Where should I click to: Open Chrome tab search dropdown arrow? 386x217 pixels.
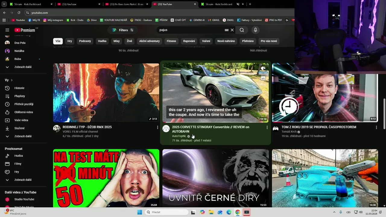[4, 4]
